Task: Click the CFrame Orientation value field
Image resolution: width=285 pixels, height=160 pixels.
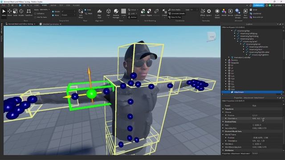Action: pyautogui.click(x=267, y=119)
